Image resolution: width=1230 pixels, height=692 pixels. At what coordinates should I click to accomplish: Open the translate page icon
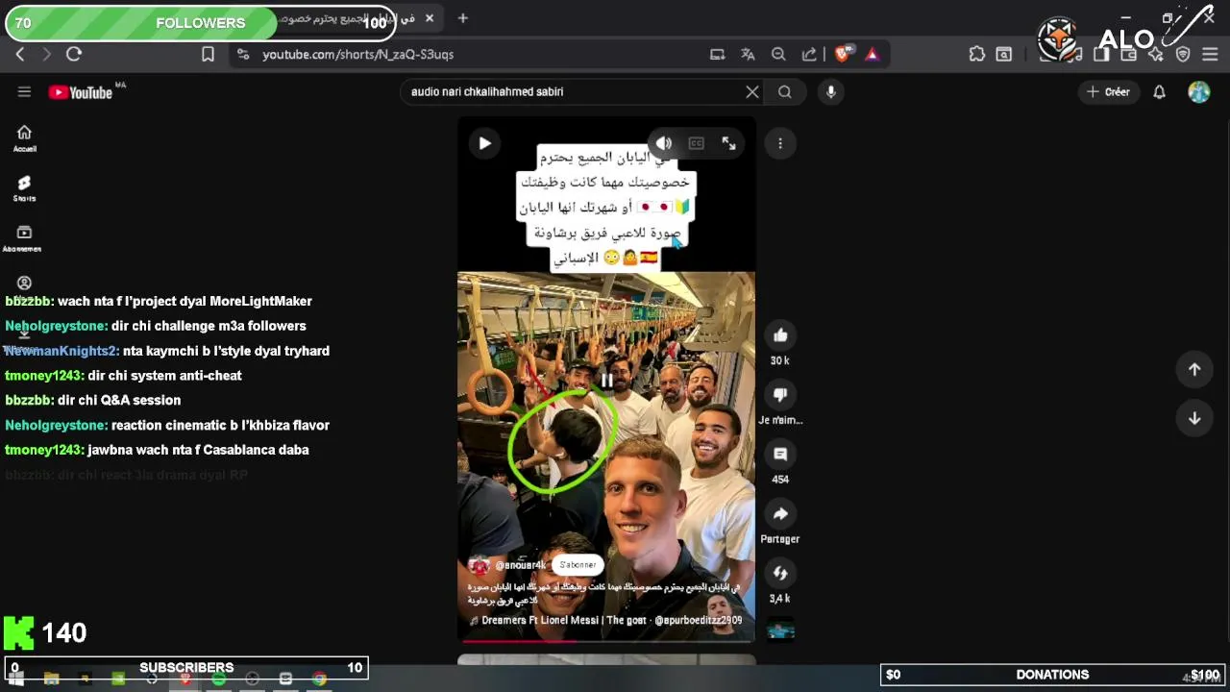tap(748, 55)
